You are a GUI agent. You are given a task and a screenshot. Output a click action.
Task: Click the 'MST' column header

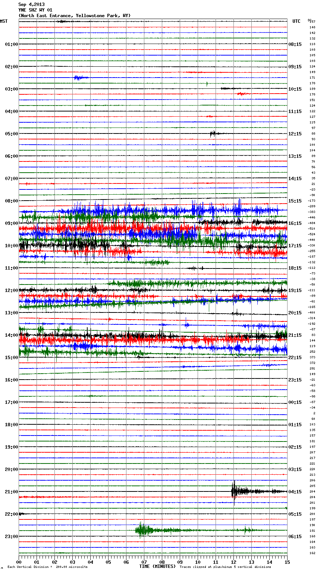(x=4, y=21)
